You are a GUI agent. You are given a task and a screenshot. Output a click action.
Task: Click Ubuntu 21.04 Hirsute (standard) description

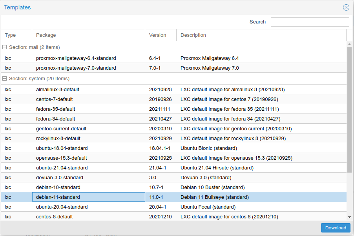click(217, 168)
